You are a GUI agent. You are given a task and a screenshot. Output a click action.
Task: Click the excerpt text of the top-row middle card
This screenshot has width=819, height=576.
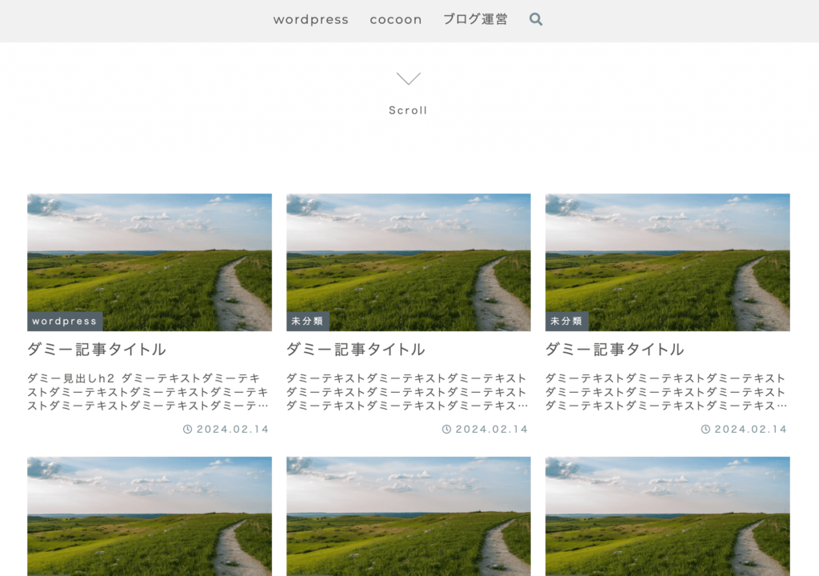pos(407,392)
